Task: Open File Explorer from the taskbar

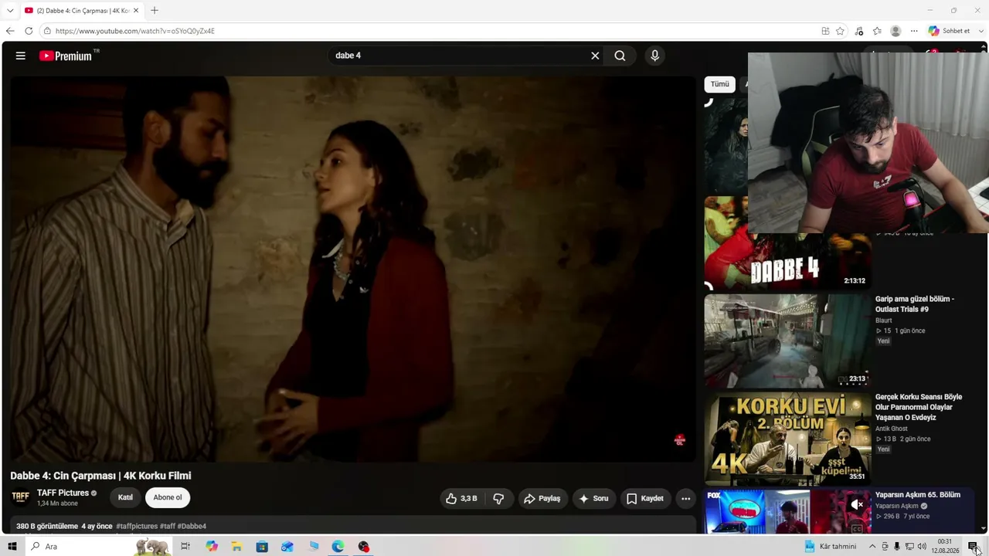Action: pyautogui.click(x=236, y=547)
